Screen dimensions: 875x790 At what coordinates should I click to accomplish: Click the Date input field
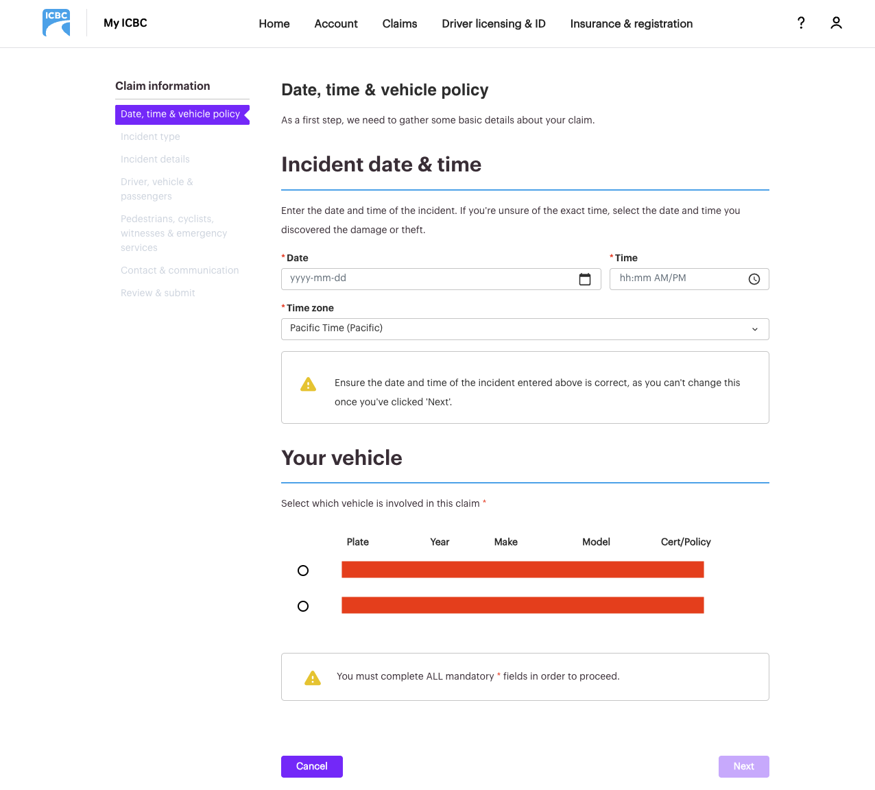click(x=429, y=279)
